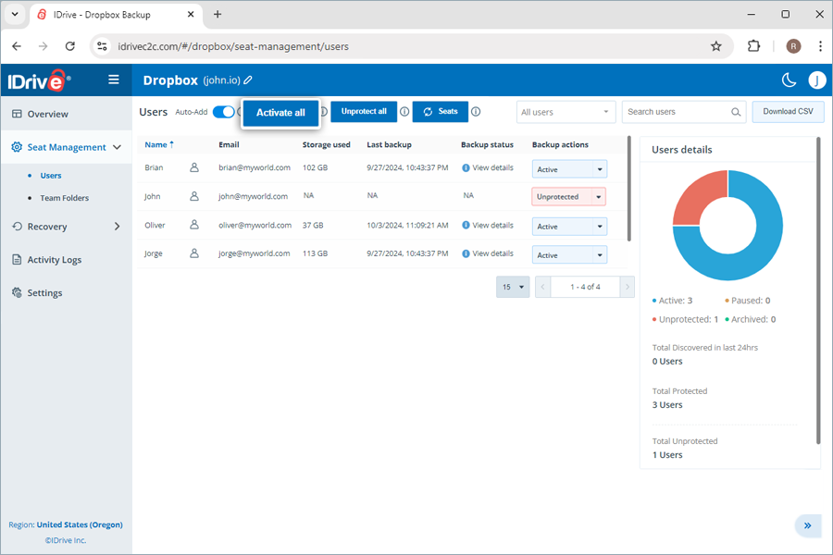
Task: Click info icon in Oliver's backup status
Action: pyautogui.click(x=466, y=225)
